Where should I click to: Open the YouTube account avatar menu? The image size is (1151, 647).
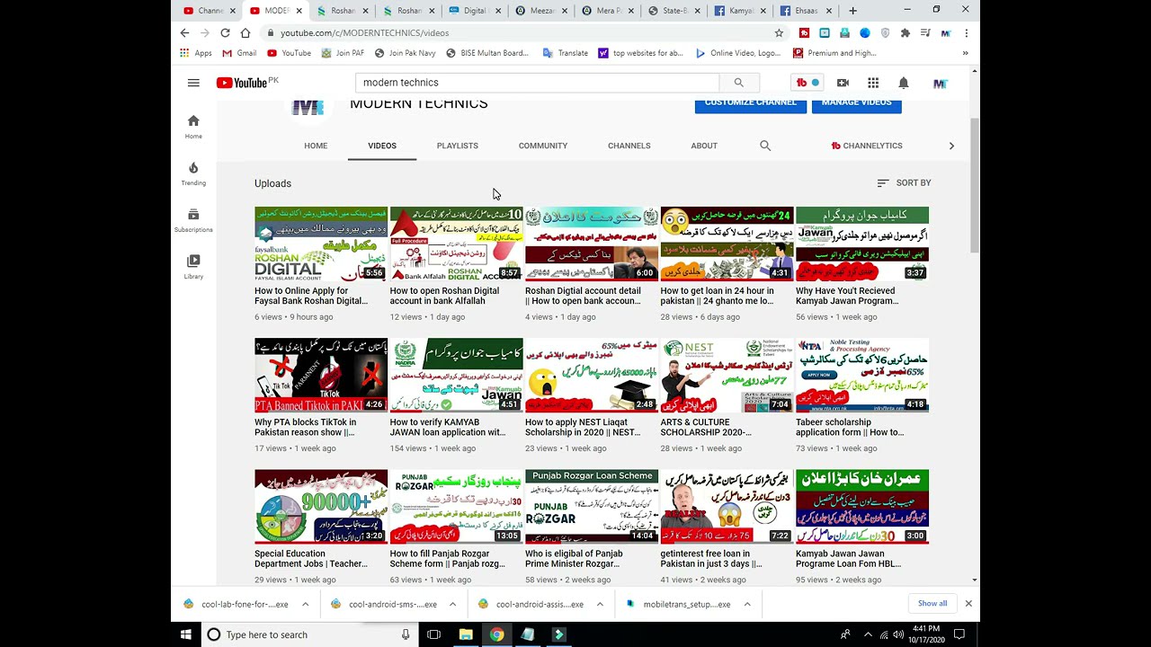click(940, 83)
